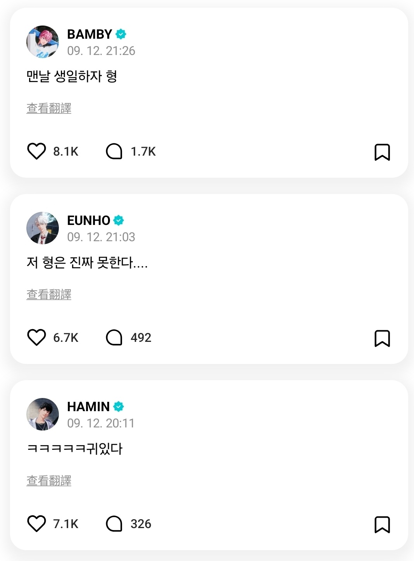Screen dimensions: 414x561
Task: View translation of EUNHO's post
Action: coord(49,294)
